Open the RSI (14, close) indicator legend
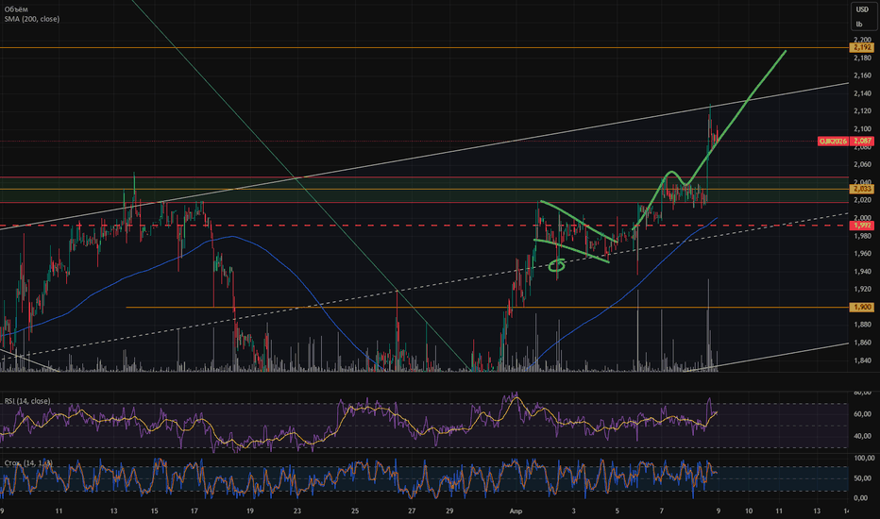Screen dimensions: 880x519 point(27,401)
